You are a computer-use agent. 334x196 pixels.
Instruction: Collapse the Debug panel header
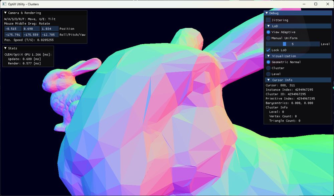coord(267,13)
